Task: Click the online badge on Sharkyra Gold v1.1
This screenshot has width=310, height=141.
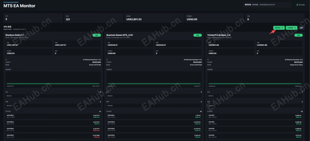Action: point(97,35)
